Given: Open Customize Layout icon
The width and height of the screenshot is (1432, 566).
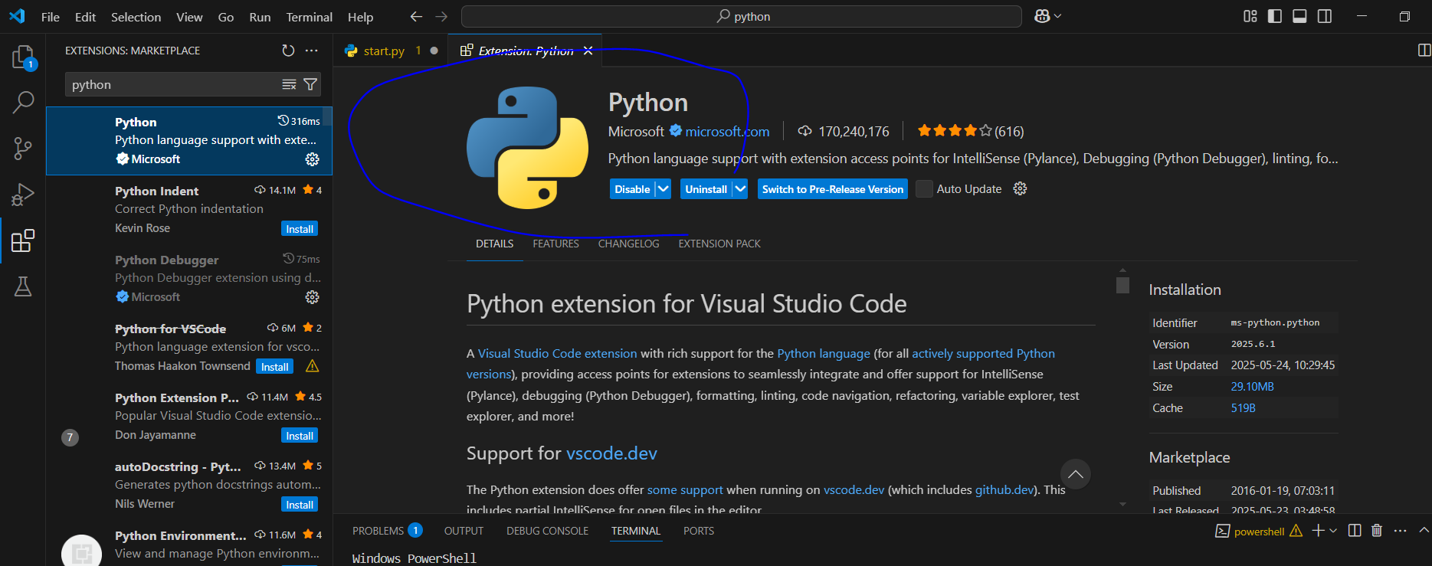Looking at the screenshot, I should (x=1250, y=16).
